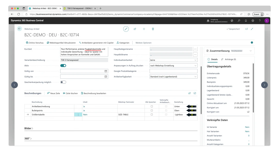Click the trash delete icon

(x=153, y=29)
